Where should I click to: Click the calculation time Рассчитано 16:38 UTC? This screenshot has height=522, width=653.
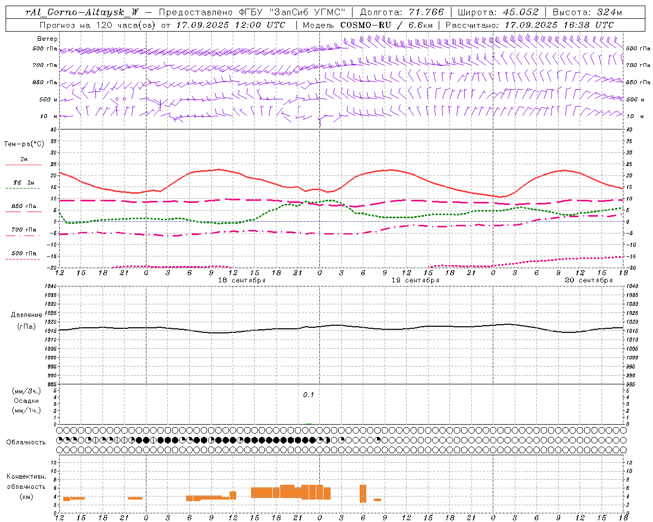[x=530, y=25]
